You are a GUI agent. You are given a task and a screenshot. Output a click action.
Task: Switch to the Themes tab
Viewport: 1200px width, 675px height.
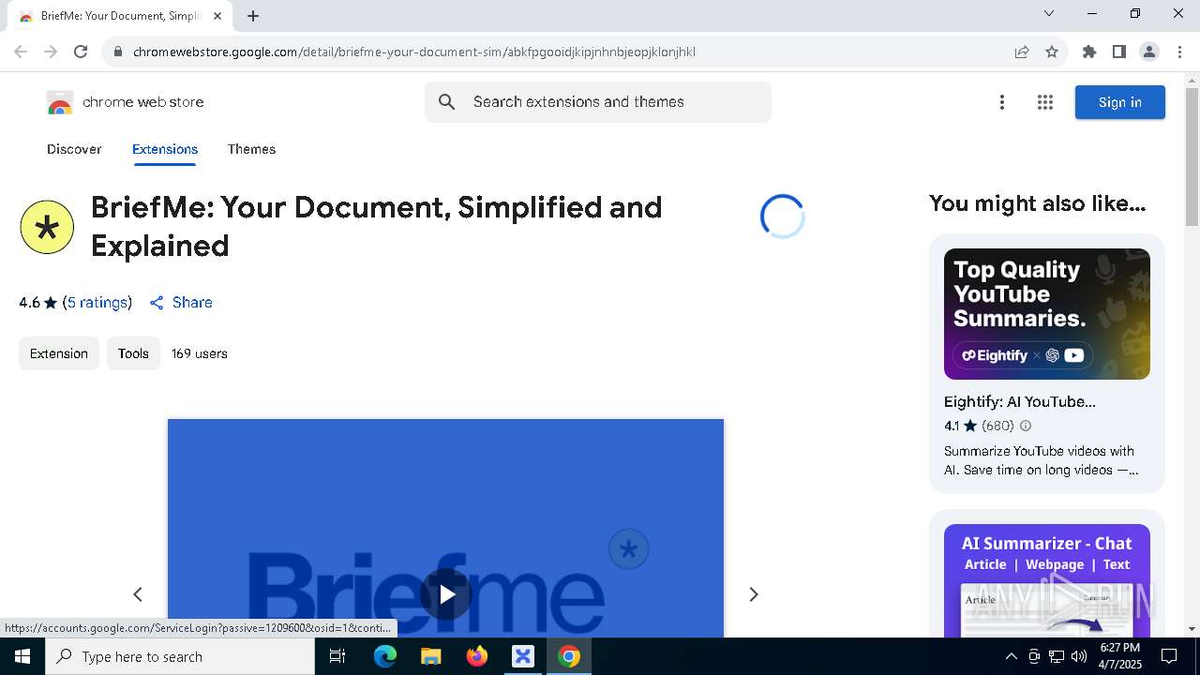pos(251,149)
